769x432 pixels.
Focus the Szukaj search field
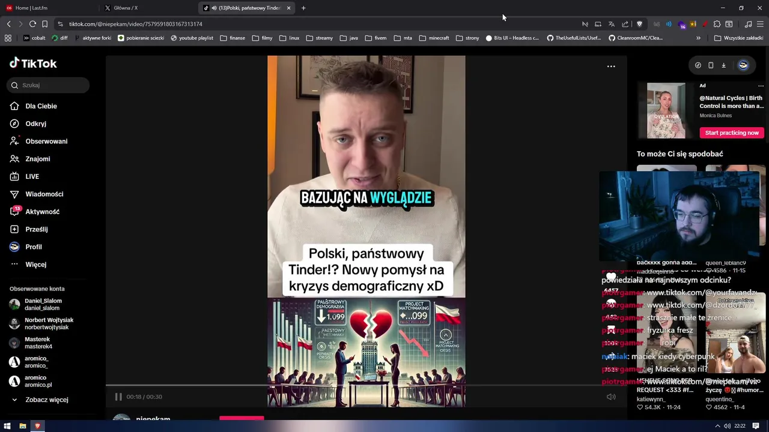pos(49,85)
